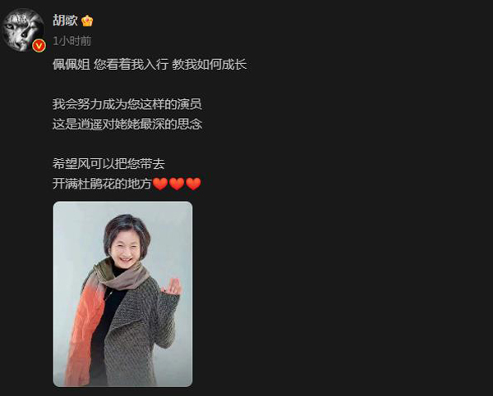Click the gold crown membership icon
493x396 pixels.
87,21
